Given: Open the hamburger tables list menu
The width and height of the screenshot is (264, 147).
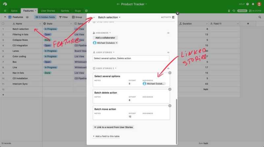Looking at the screenshot, I should click(5, 11).
